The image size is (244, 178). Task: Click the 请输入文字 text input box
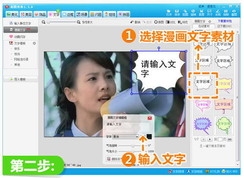tap(127, 127)
